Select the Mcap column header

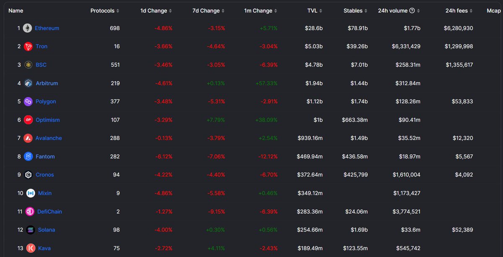click(x=493, y=10)
